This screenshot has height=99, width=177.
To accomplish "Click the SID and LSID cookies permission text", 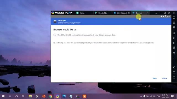I will pos(86,35).
